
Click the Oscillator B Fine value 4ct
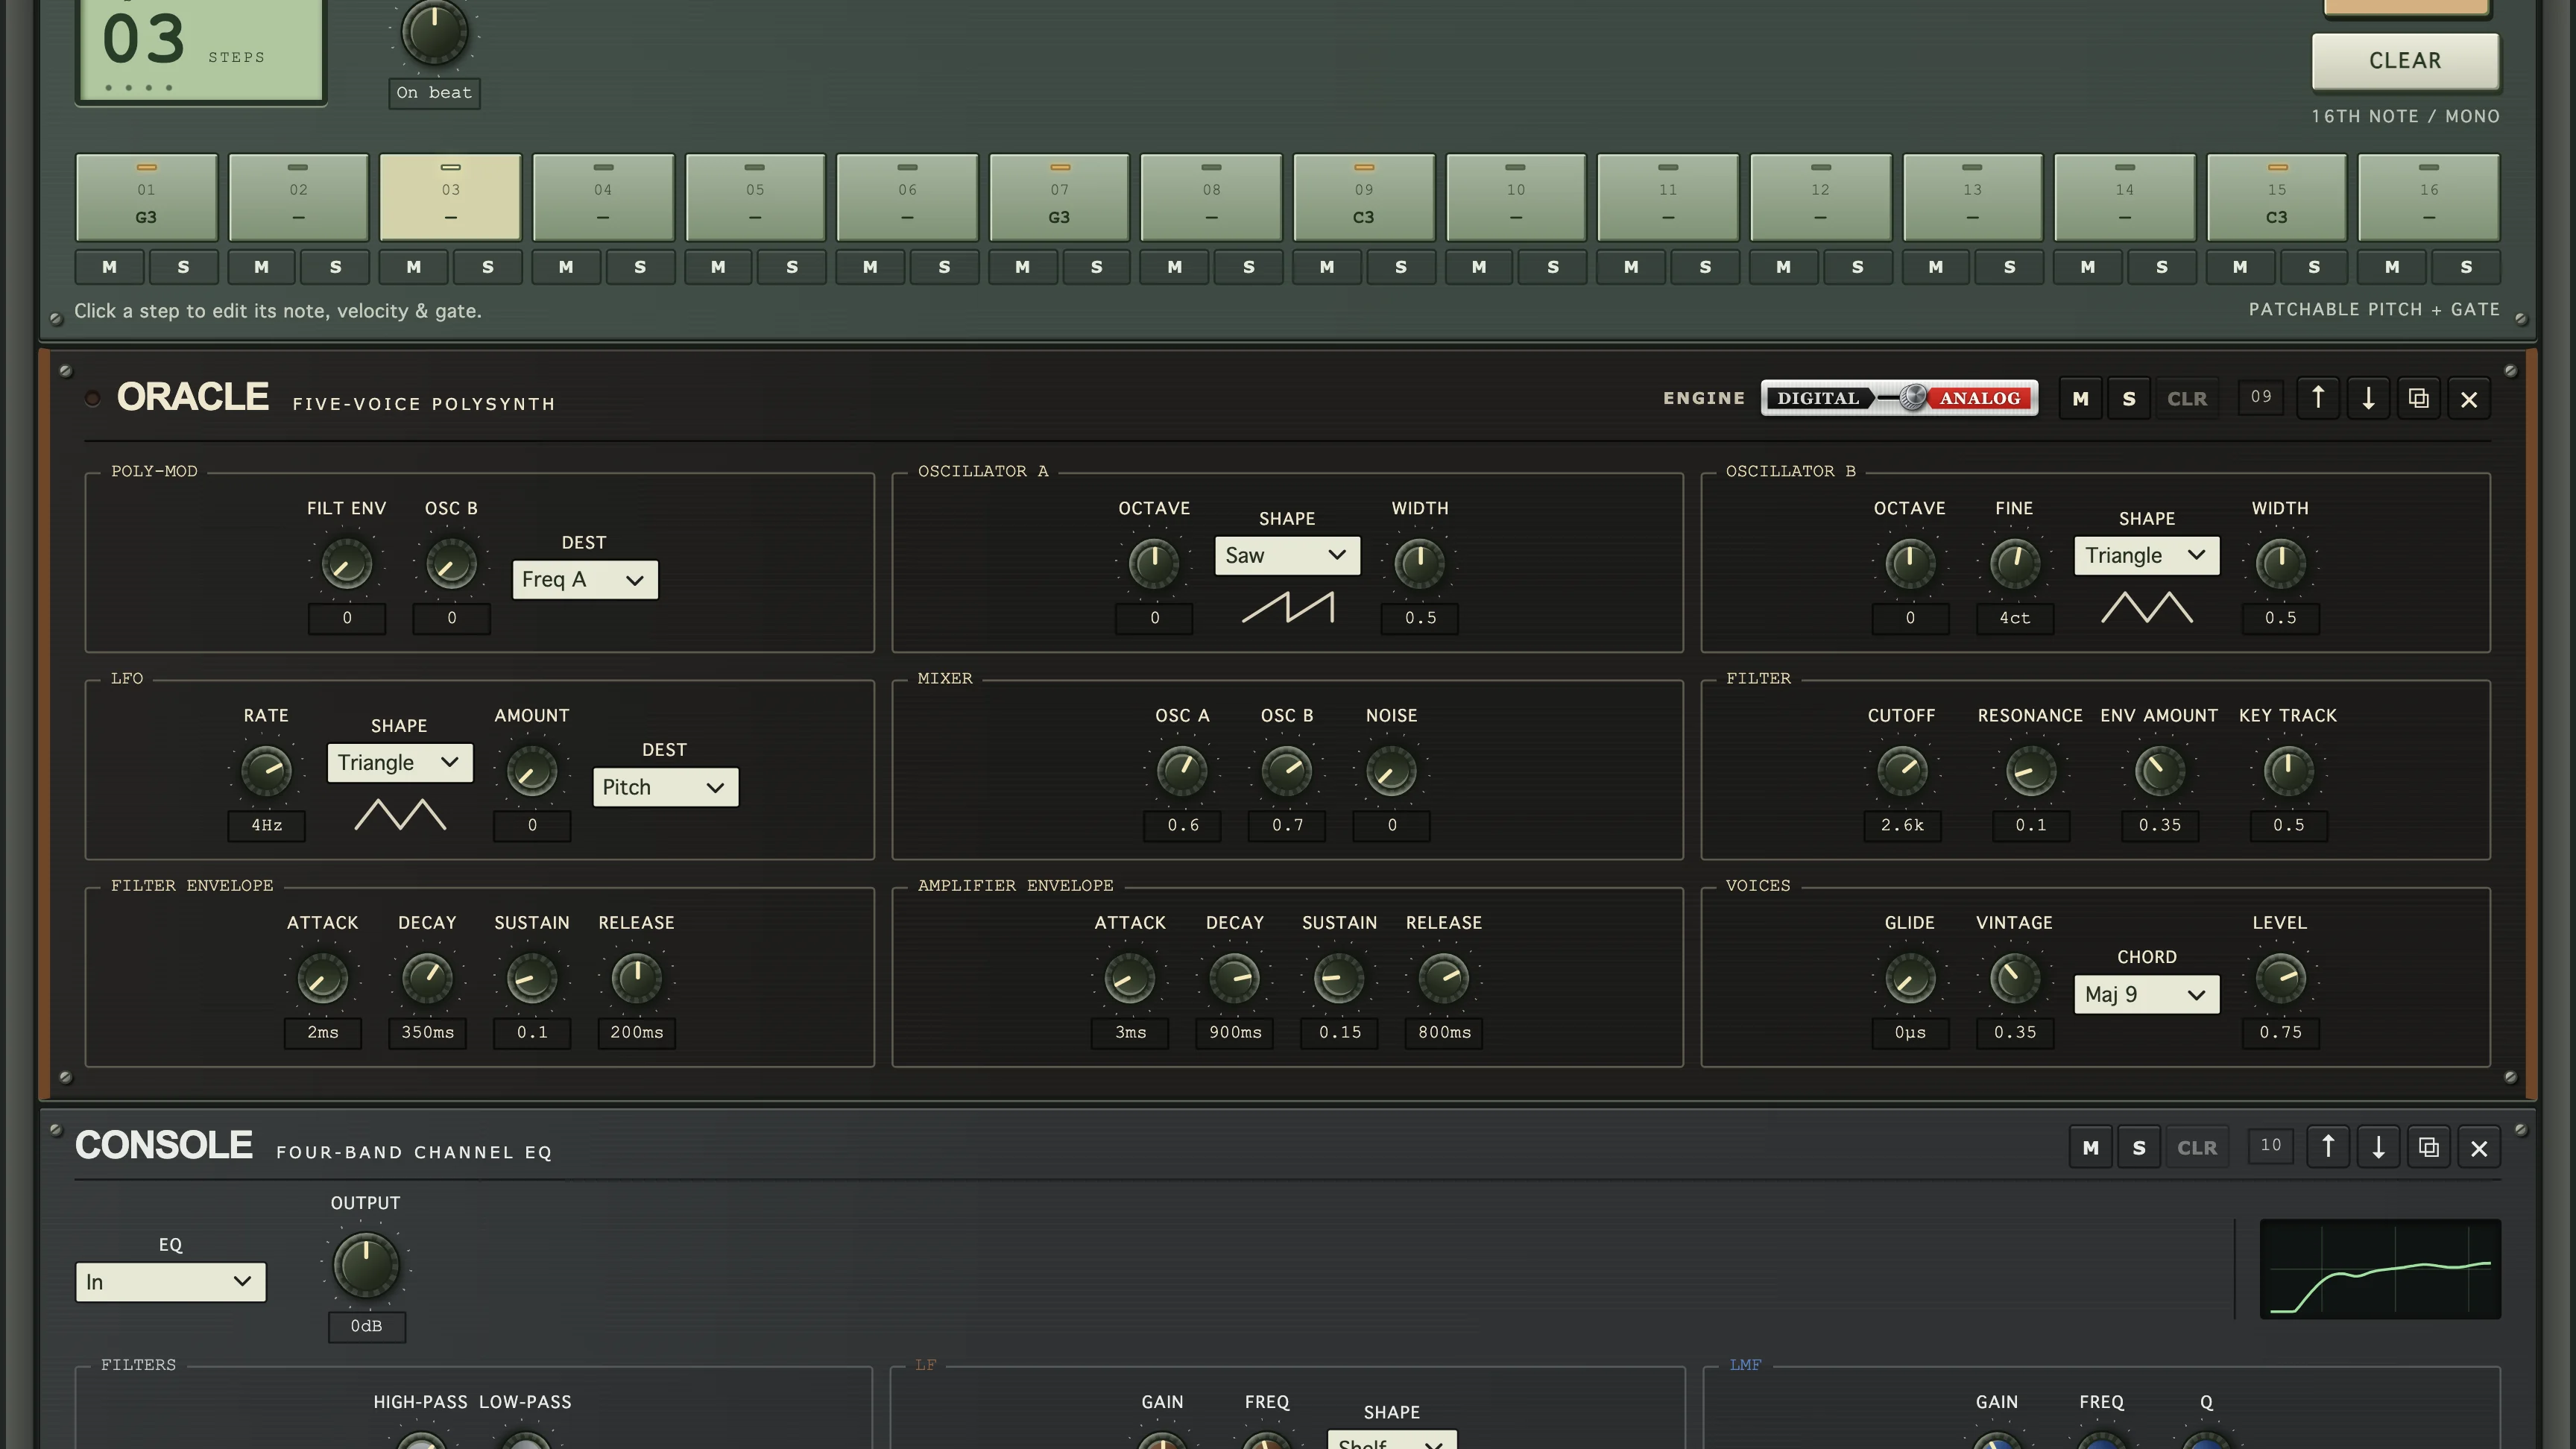pos(2014,618)
